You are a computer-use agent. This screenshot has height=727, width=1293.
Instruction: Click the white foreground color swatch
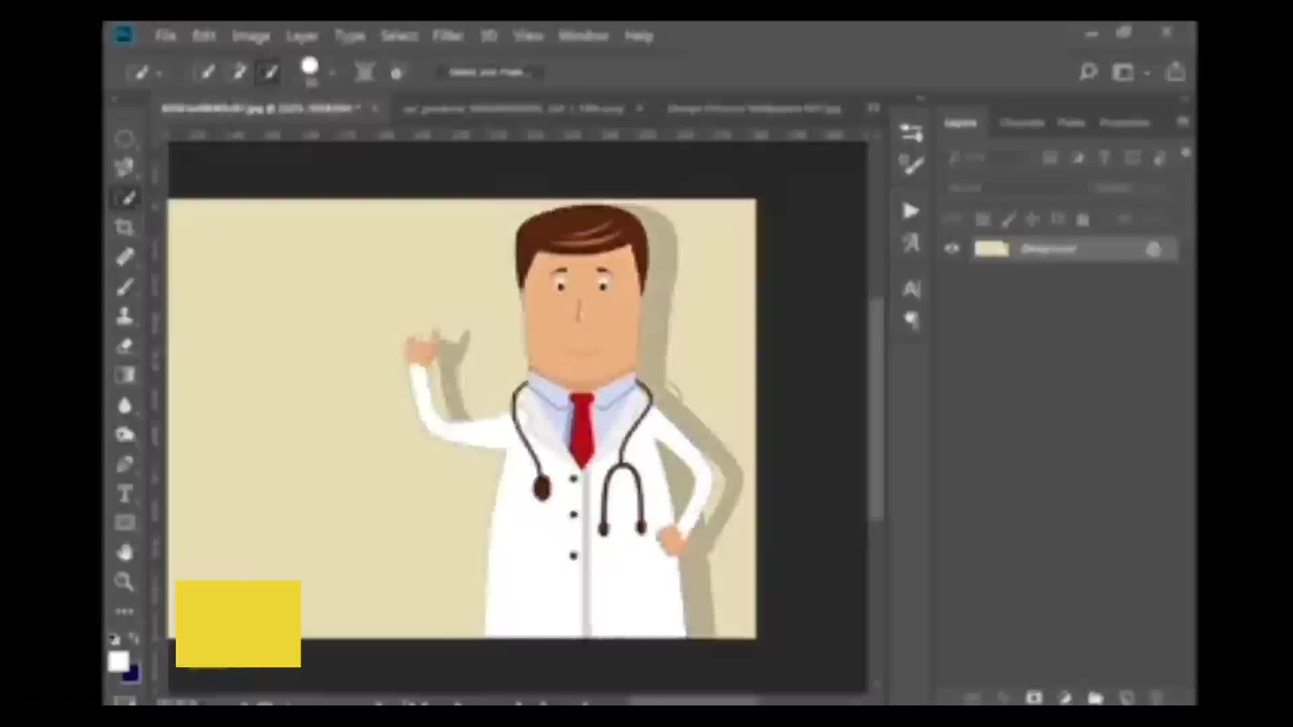[x=119, y=662]
